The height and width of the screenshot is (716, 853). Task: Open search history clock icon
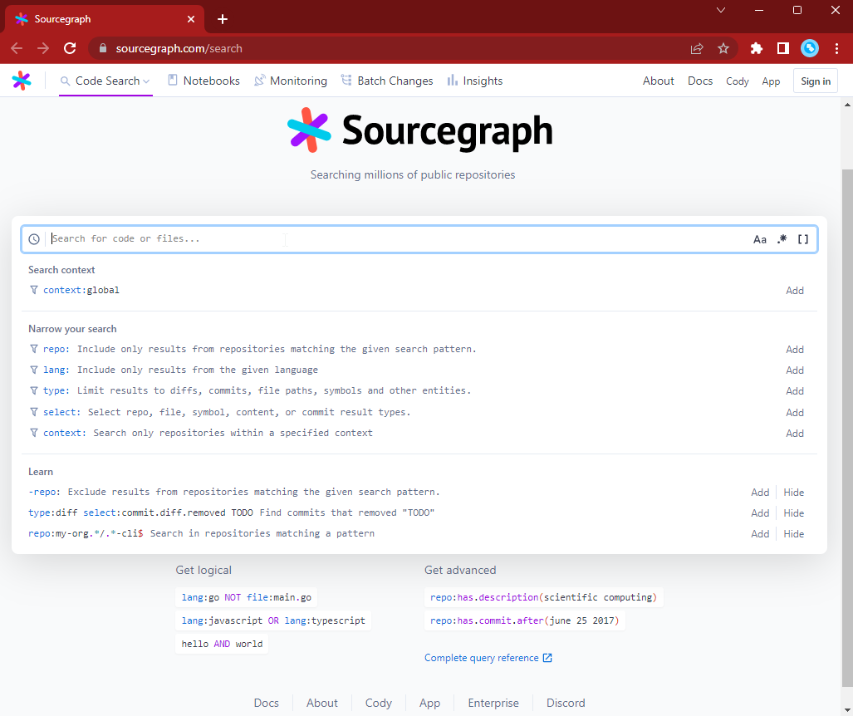(34, 239)
